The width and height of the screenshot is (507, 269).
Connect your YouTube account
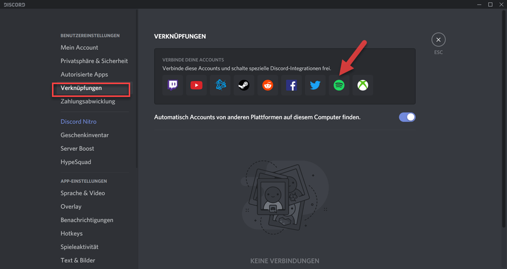tap(196, 85)
